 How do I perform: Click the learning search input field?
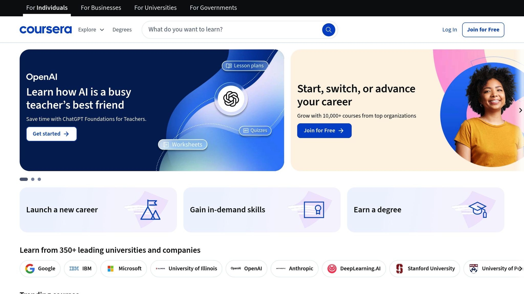coord(230,30)
